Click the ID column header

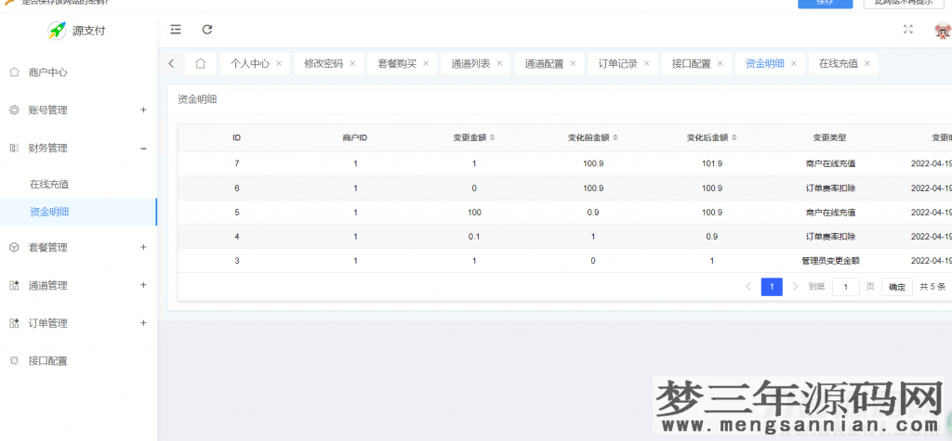point(237,138)
